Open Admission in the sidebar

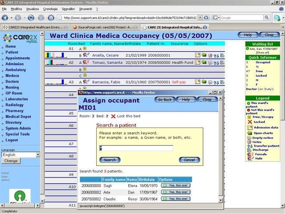15,64
